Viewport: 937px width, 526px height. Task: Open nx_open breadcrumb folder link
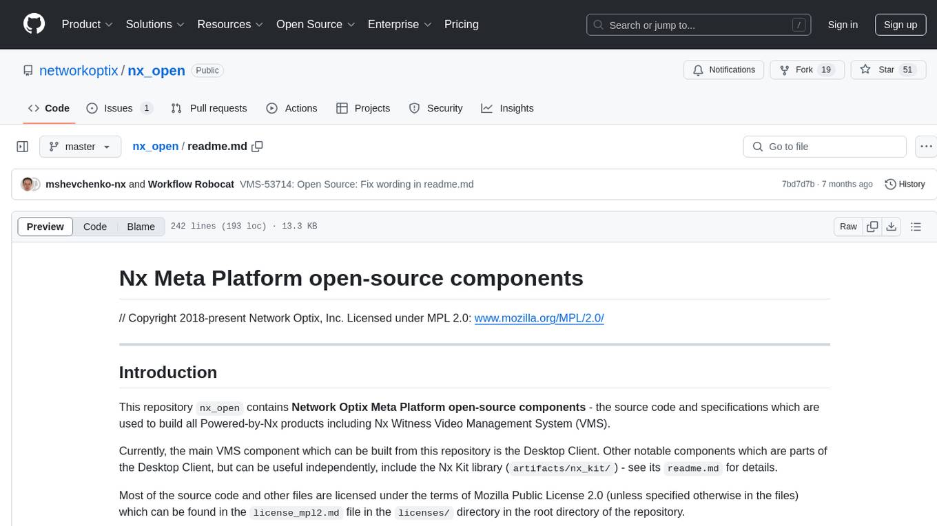156,147
